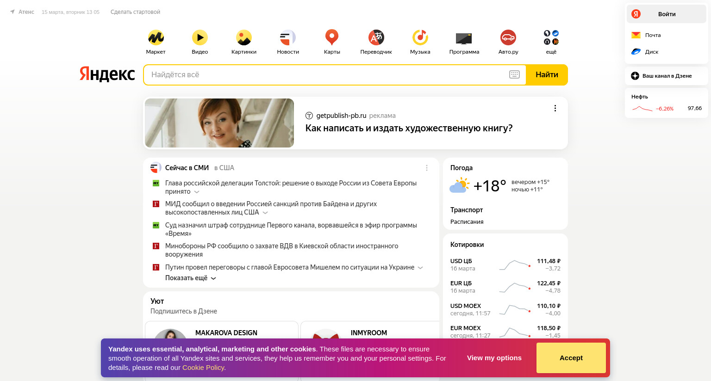
Task: Open the Картинки service icon
Action: [x=244, y=37]
